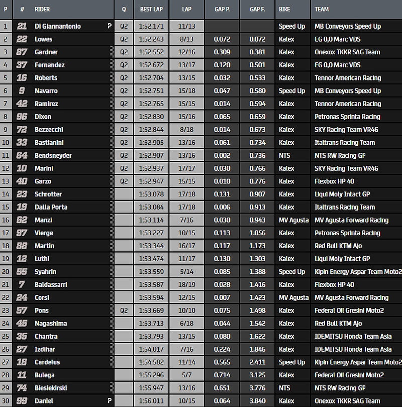Click the pit 'P' icon beside Di Giannantonio
Screen dimensions: 402x407
coord(110,26)
